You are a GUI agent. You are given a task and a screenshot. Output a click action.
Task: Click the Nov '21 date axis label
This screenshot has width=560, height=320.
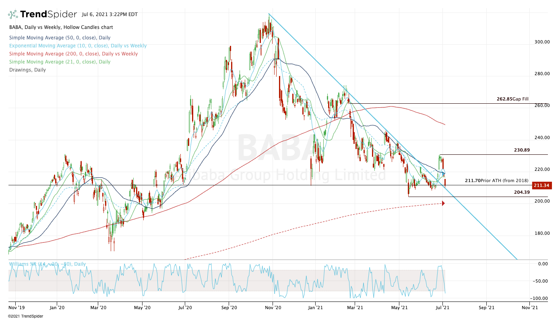(529, 307)
